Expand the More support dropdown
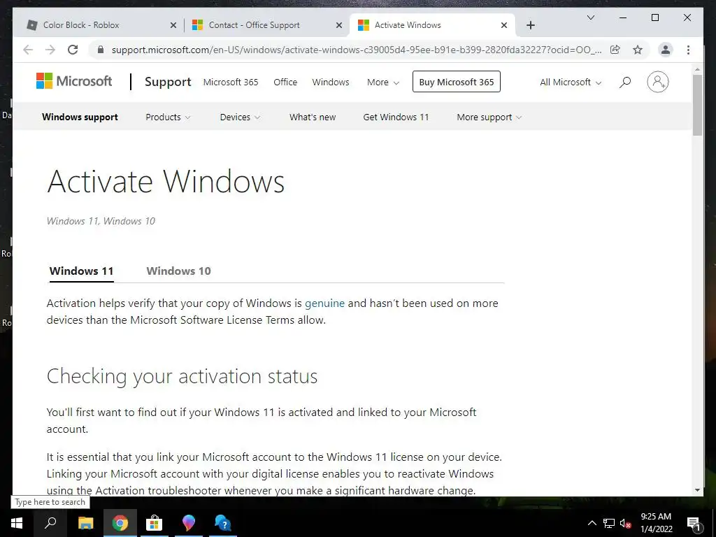This screenshot has height=537, width=716. coord(489,117)
